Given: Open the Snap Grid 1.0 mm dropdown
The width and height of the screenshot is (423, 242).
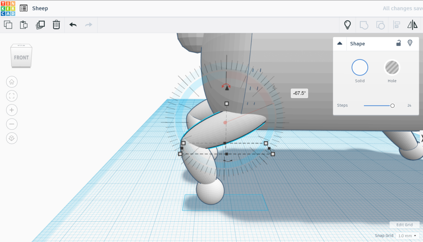Looking at the screenshot, I should [x=408, y=236].
